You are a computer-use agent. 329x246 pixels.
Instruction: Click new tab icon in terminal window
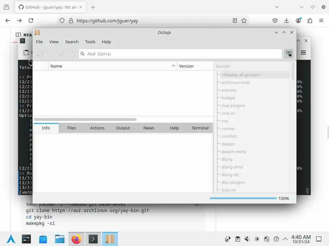click(26, 53)
